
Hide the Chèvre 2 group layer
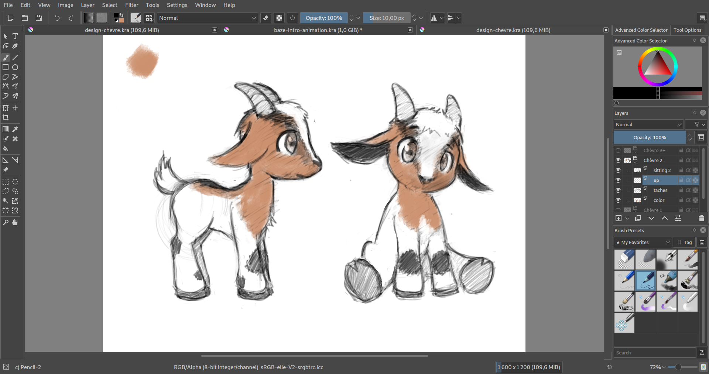tap(618, 160)
